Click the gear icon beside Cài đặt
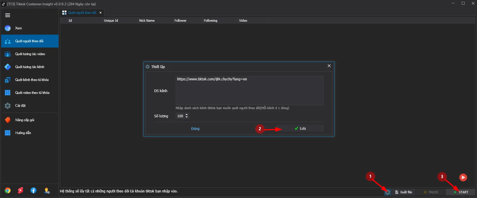 tap(8, 106)
